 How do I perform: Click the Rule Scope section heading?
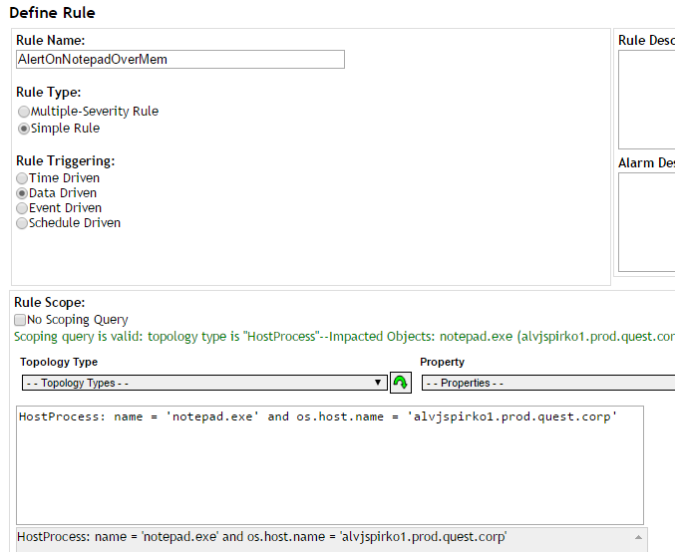click(50, 303)
